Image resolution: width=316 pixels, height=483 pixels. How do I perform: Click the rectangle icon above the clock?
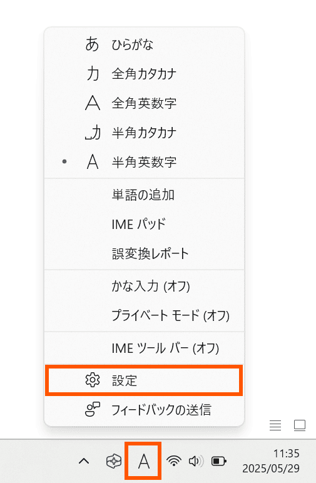299,425
